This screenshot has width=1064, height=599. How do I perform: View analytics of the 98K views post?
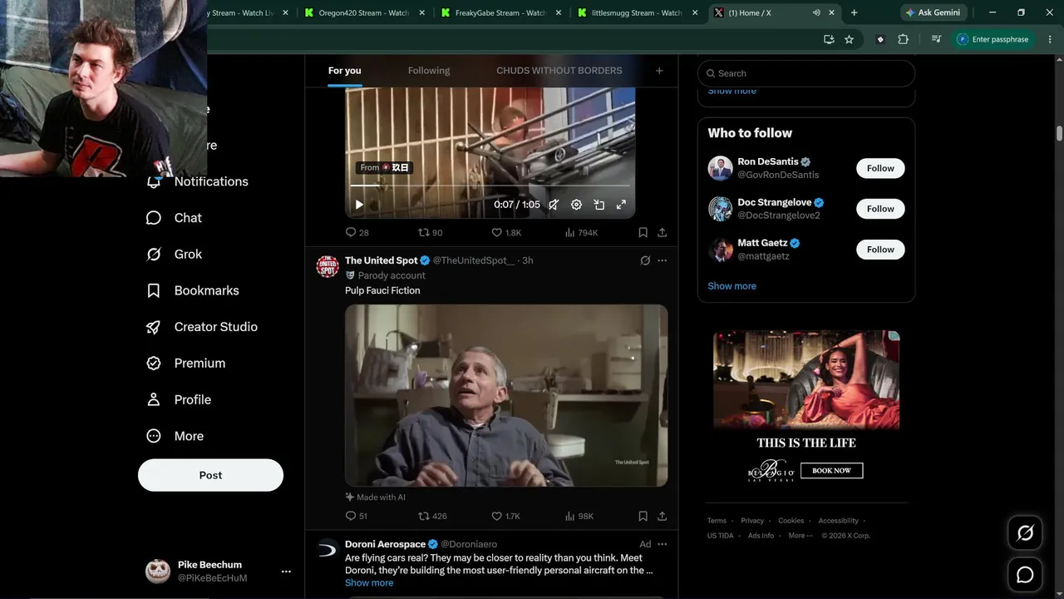click(x=579, y=517)
